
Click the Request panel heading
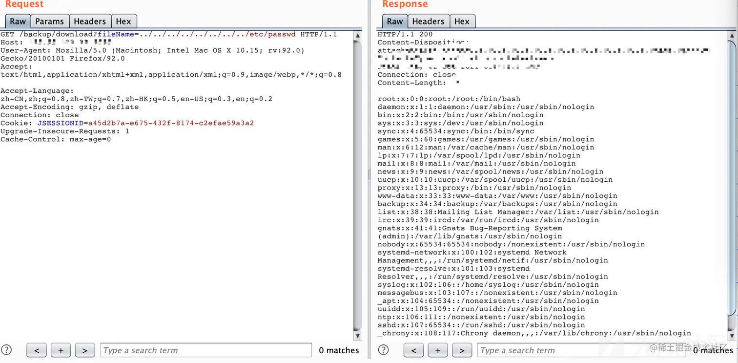pyautogui.click(x=24, y=4)
